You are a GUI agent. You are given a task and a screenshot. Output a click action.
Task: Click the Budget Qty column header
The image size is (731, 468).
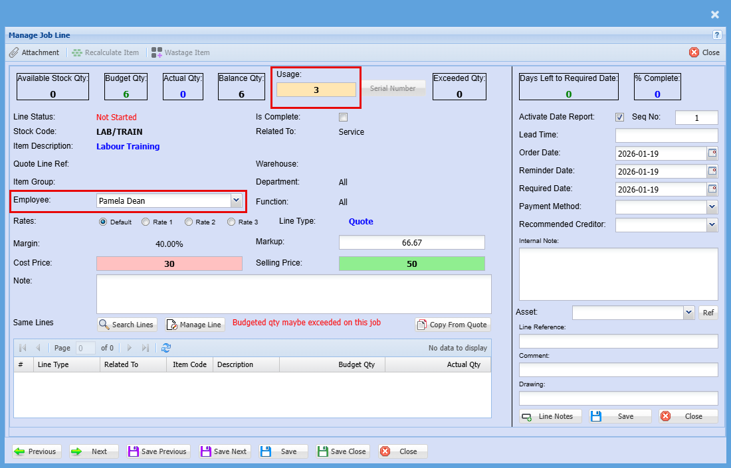pos(332,364)
